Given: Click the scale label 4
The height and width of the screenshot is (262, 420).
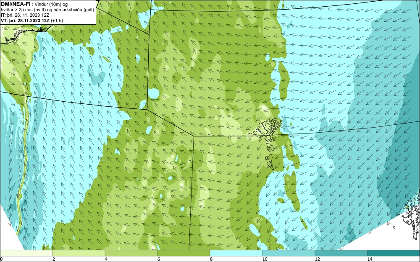Looking at the screenshot, I should click(106, 259).
